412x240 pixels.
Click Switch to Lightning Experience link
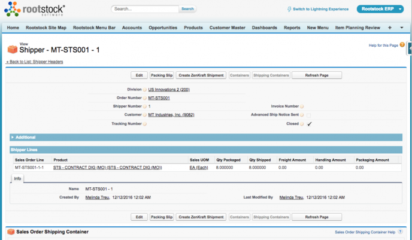click(x=320, y=9)
